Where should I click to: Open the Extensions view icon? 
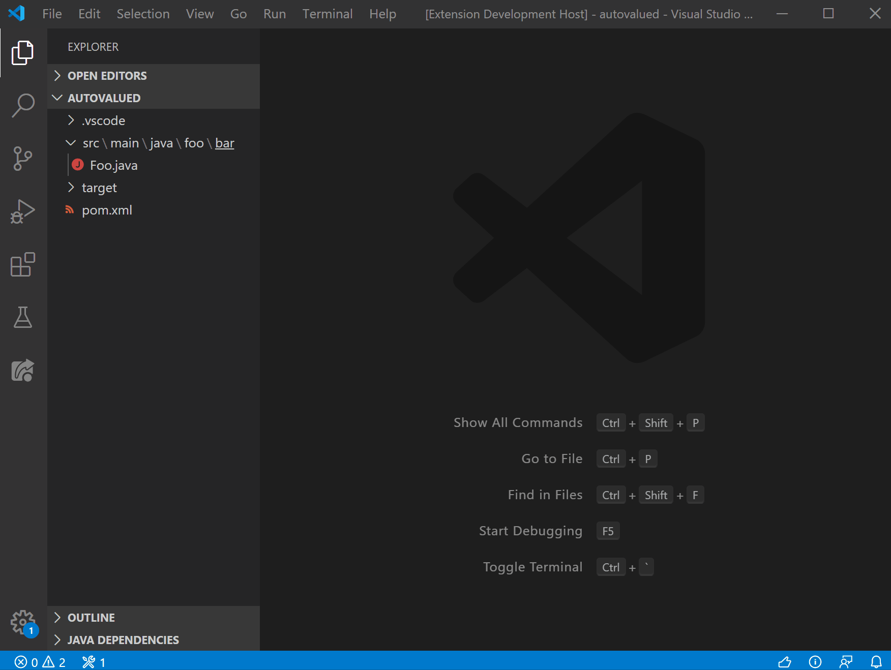[x=22, y=264]
